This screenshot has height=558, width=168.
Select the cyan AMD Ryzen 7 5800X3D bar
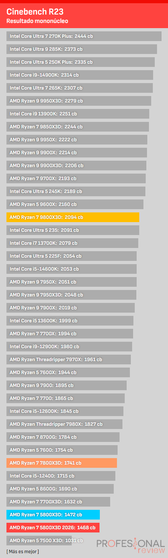click(x=53, y=515)
